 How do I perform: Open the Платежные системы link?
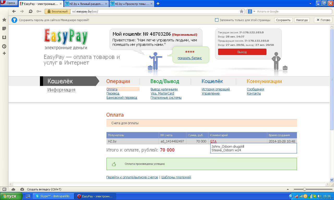166,97
